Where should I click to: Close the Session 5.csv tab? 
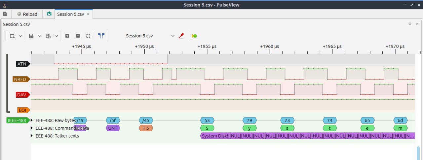tap(88, 14)
